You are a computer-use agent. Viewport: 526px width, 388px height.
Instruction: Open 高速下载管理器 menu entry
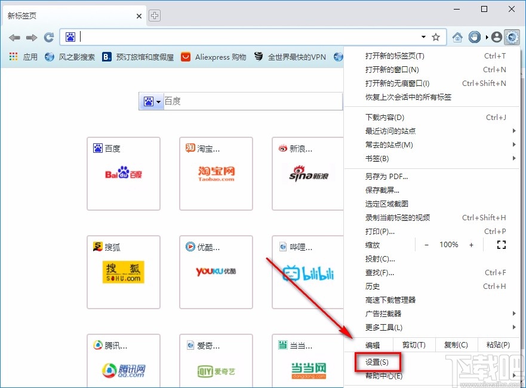click(x=432, y=300)
